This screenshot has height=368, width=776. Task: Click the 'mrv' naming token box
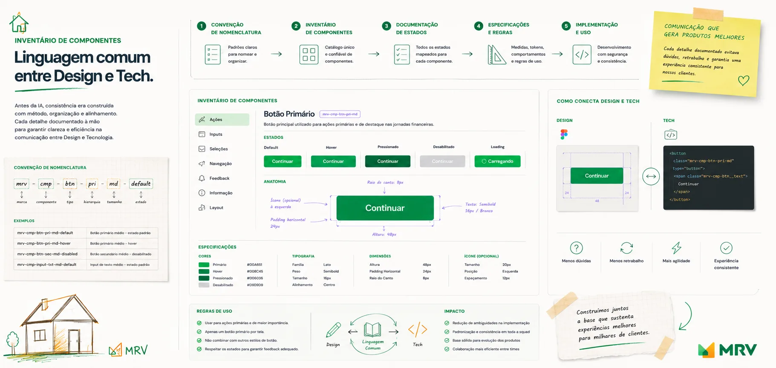coord(21,184)
